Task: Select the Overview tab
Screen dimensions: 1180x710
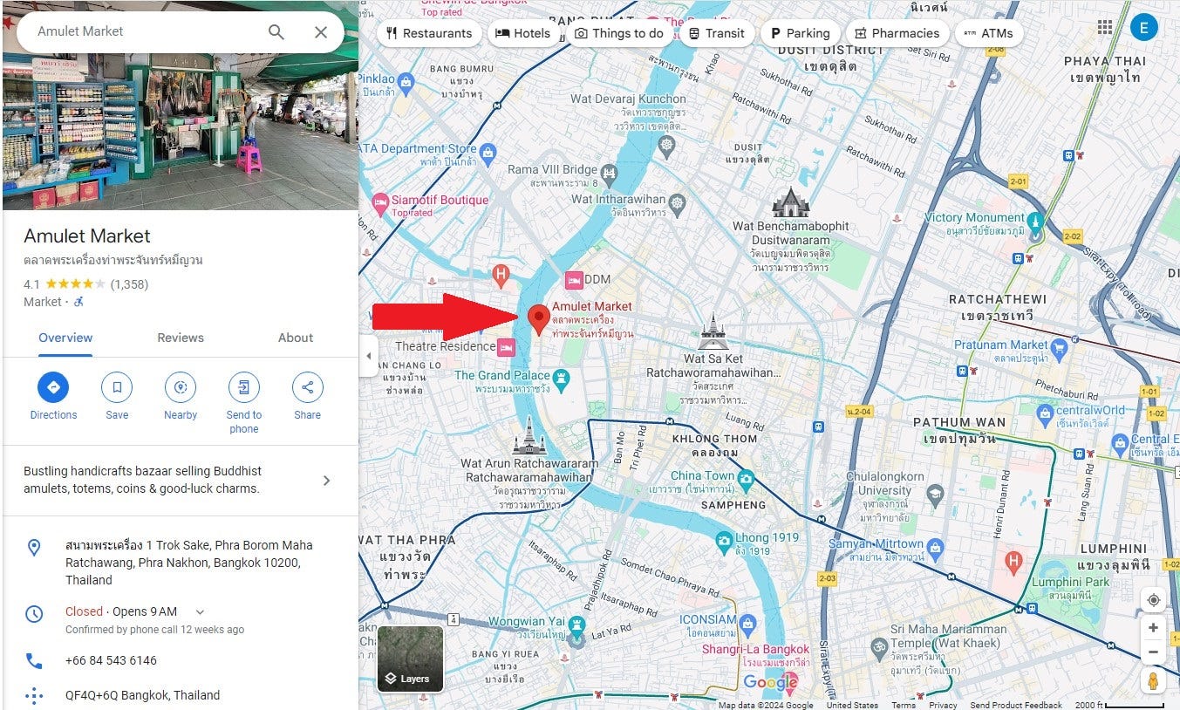Action: [x=65, y=338]
